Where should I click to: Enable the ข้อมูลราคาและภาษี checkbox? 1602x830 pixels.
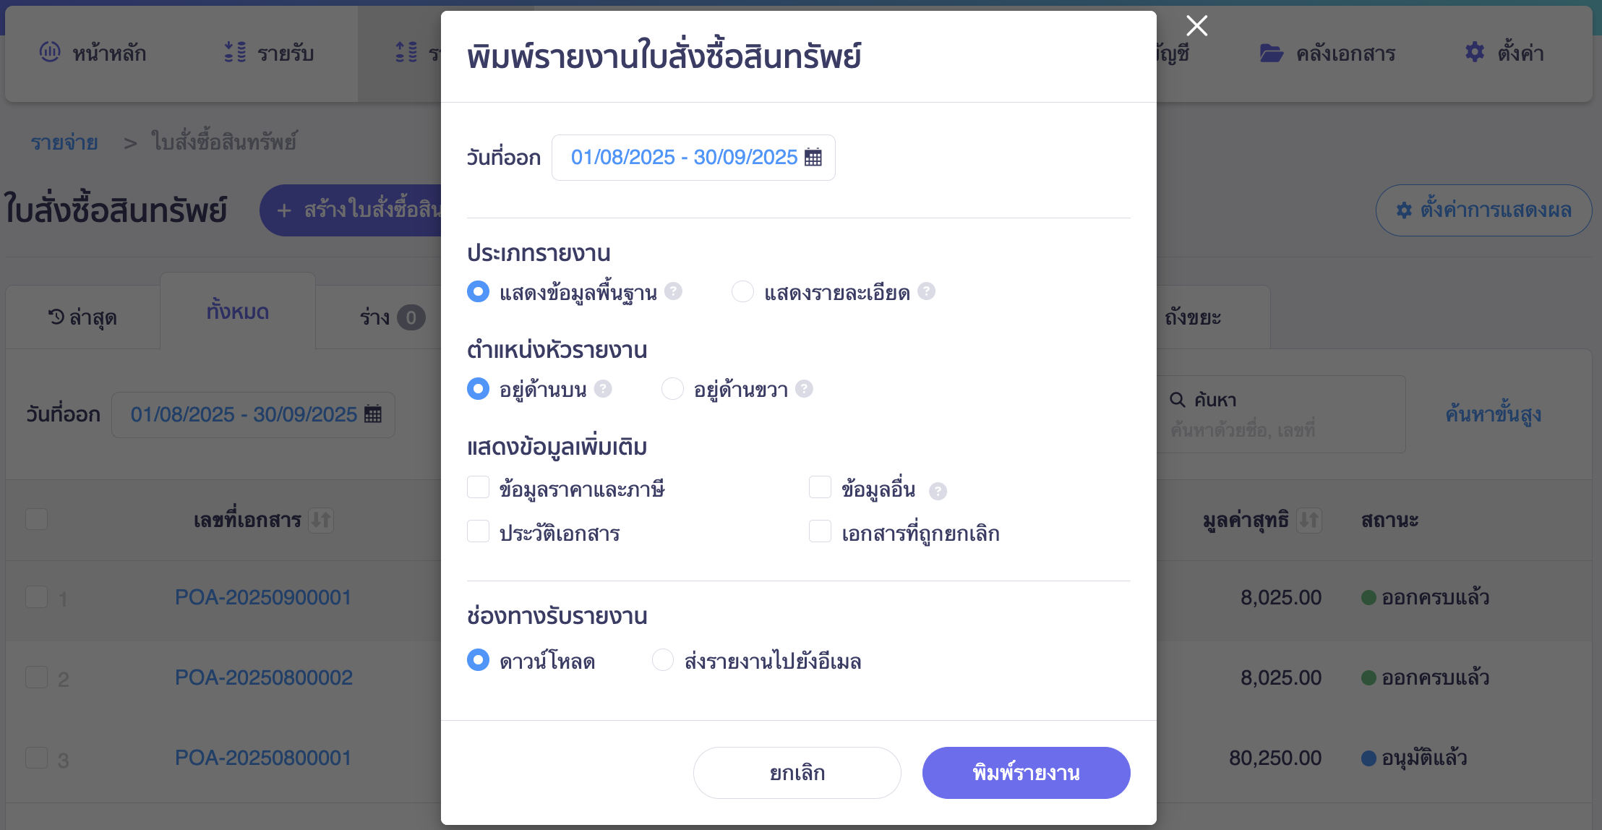coord(478,487)
